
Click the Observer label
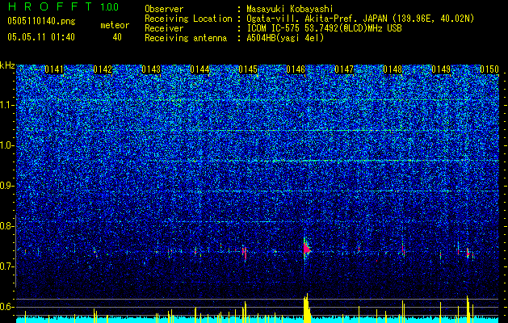coord(164,9)
